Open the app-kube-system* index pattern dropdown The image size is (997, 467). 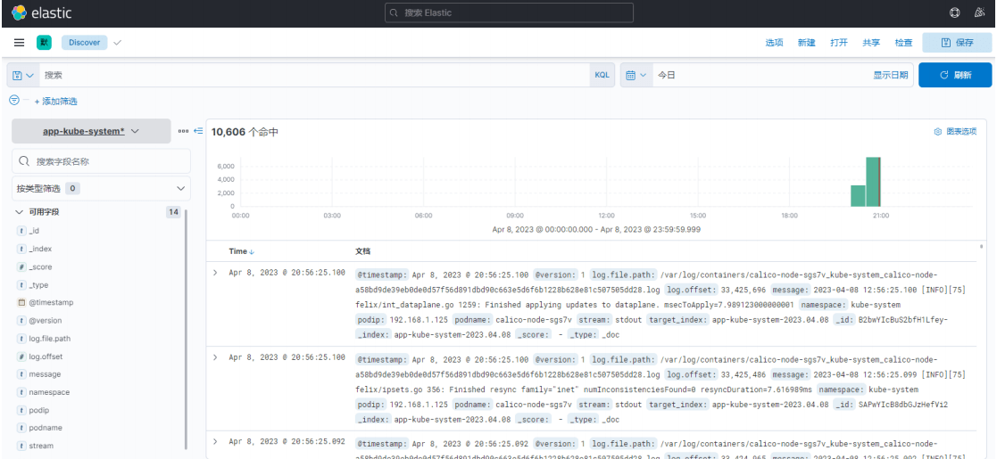click(91, 131)
